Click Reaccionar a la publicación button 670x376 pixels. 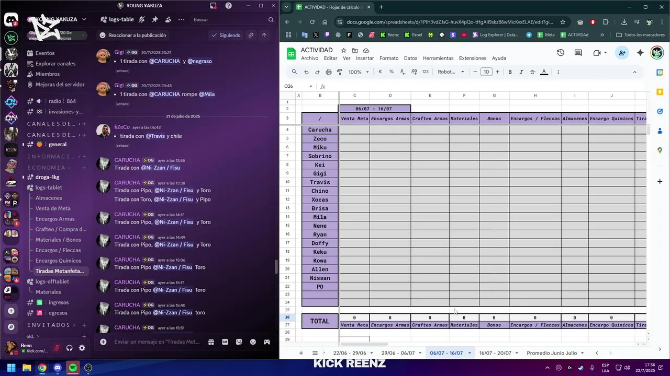[x=132, y=35]
